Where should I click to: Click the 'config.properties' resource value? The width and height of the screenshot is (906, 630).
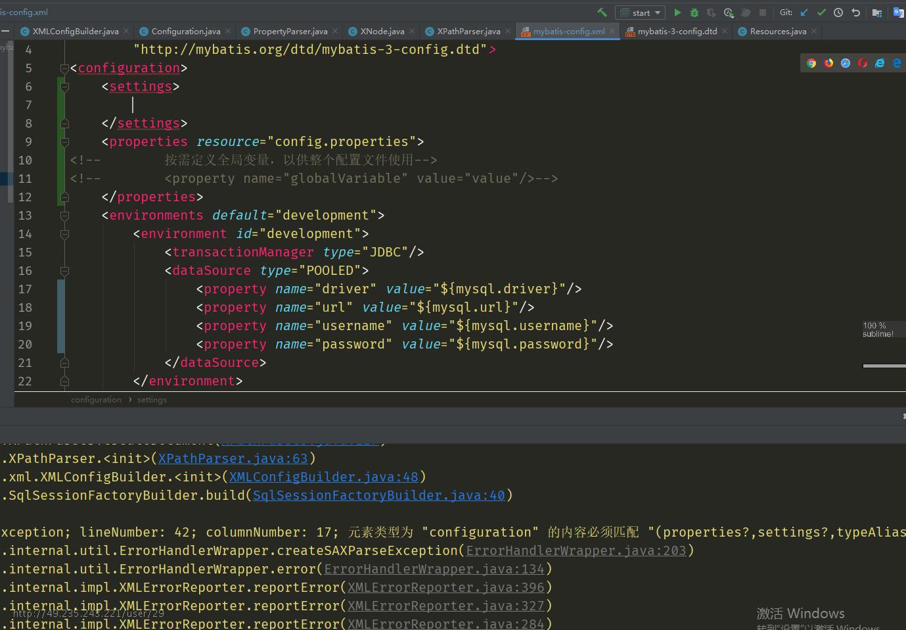point(342,142)
